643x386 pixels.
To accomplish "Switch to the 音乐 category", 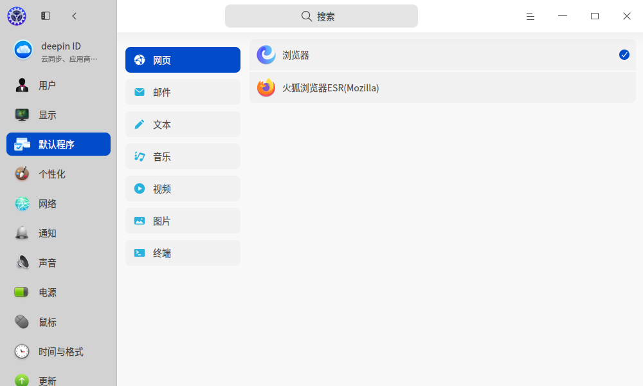I will pyautogui.click(x=183, y=156).
